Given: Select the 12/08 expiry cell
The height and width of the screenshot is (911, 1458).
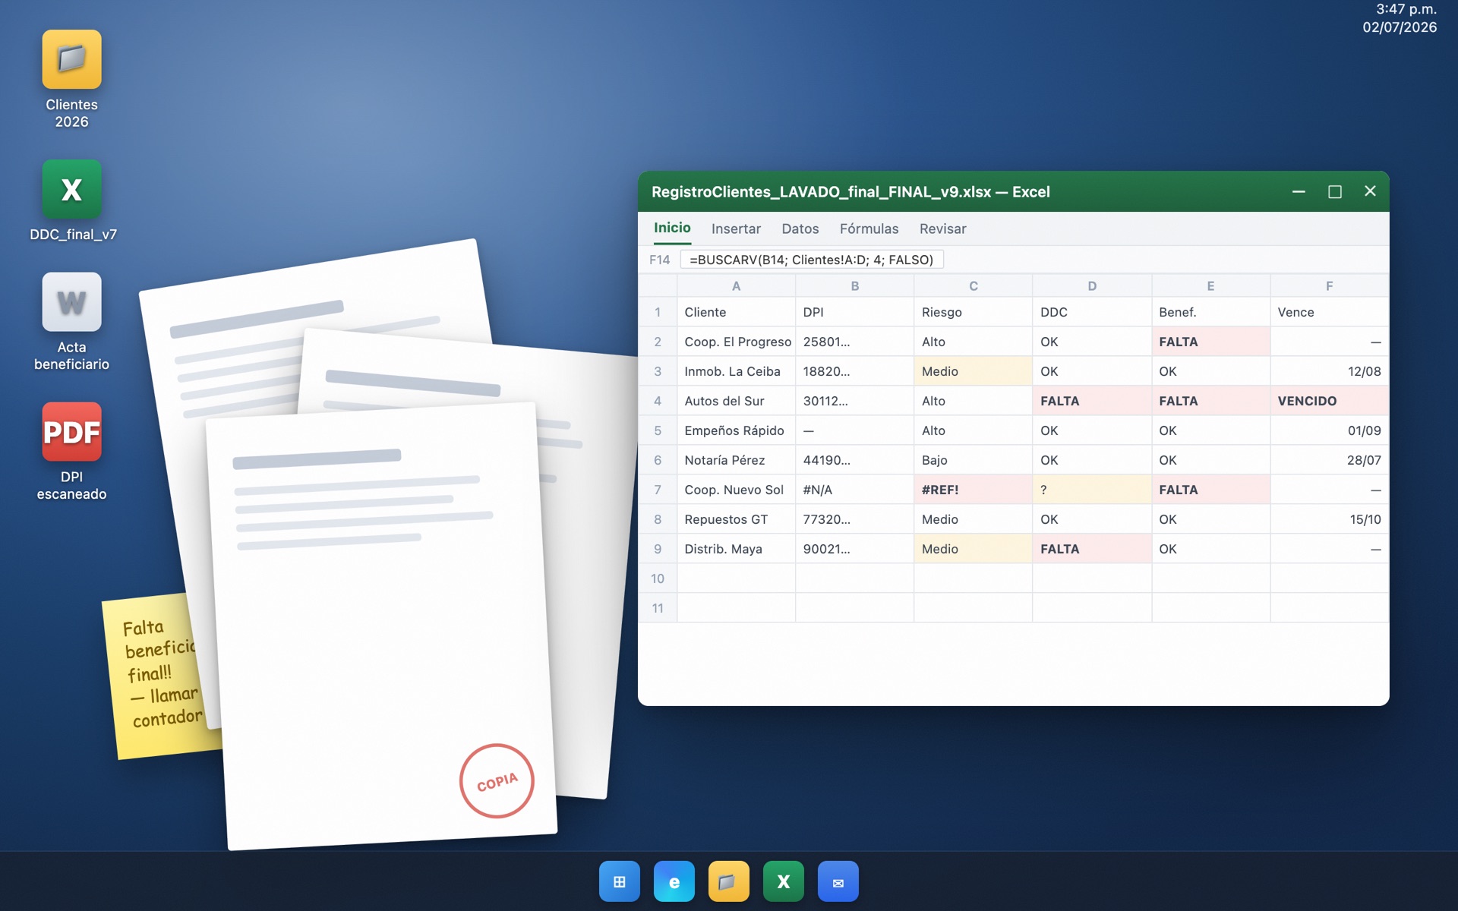Looking at the screenshot, I should tap(1329, 371).
